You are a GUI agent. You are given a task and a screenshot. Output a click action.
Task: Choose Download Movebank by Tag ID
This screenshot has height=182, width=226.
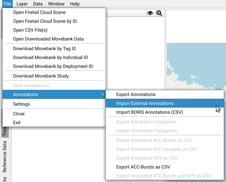tap(54, 49)
